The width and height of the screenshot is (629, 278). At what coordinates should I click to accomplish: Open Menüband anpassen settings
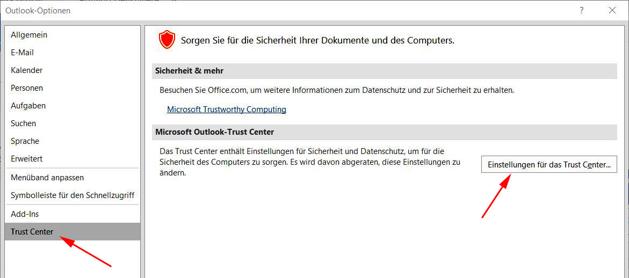point(47,178)
